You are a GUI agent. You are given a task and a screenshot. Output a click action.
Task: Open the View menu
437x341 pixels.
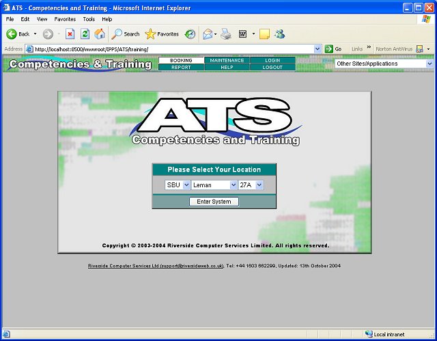tap(42, 19)
